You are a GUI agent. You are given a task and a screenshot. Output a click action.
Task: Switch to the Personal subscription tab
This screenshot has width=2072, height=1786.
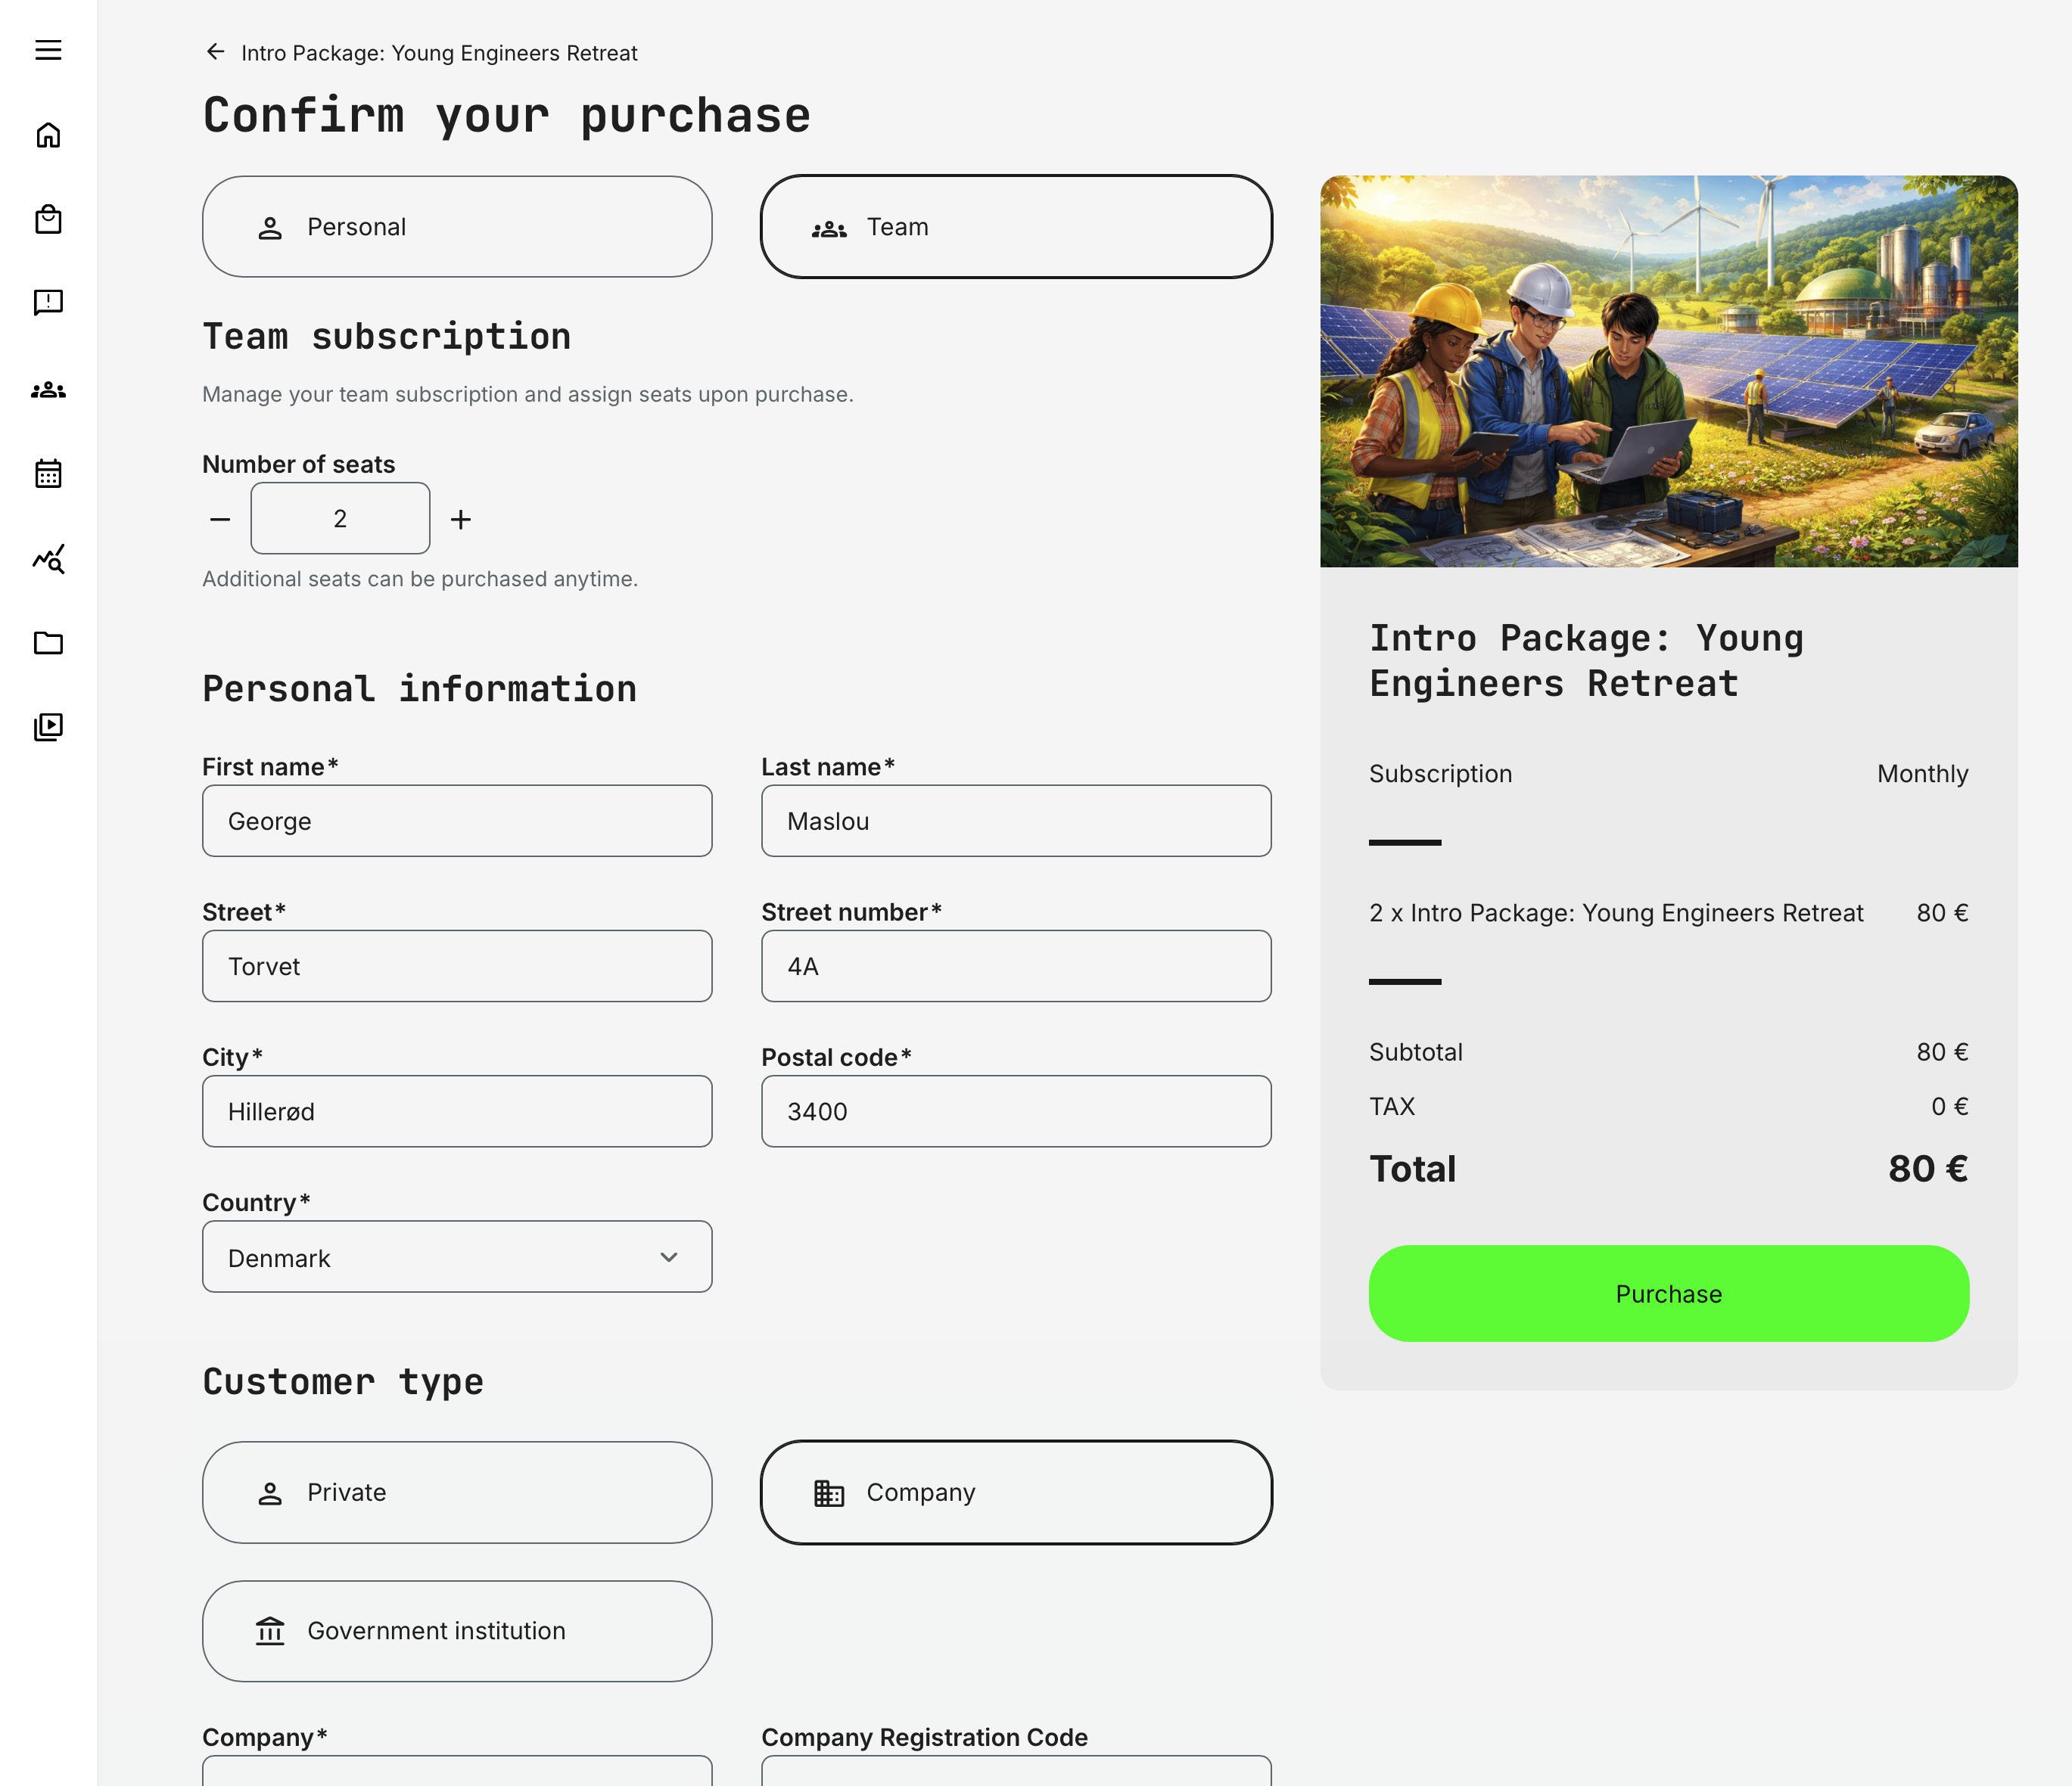(456, 227)
